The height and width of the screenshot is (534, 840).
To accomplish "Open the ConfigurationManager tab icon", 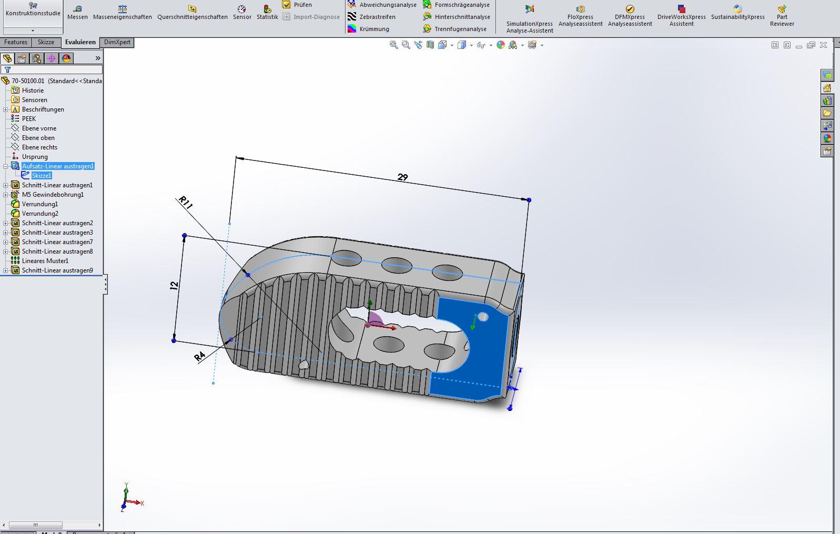I will pyautogui.click(x=37, y=58).
